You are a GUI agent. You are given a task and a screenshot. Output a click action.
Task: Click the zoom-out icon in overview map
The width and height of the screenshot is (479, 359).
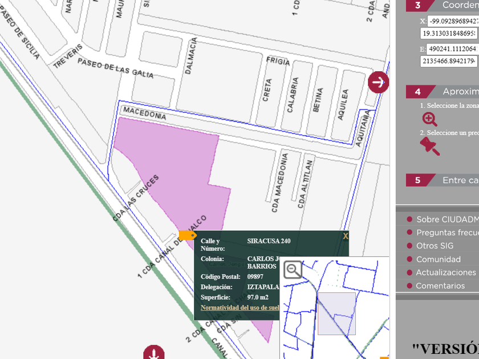[293, 269]
